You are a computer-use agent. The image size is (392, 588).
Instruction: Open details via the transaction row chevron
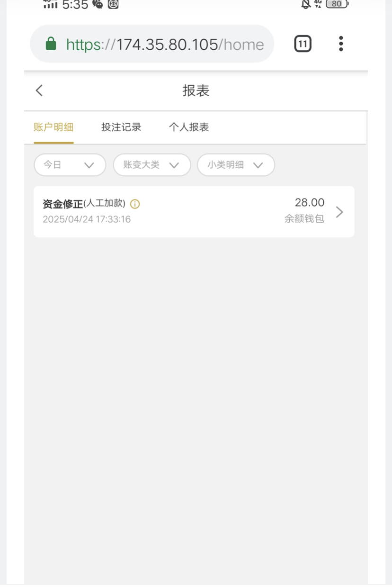[339, 212]
